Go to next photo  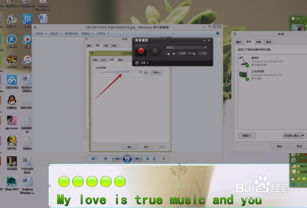tap(137, 159)
